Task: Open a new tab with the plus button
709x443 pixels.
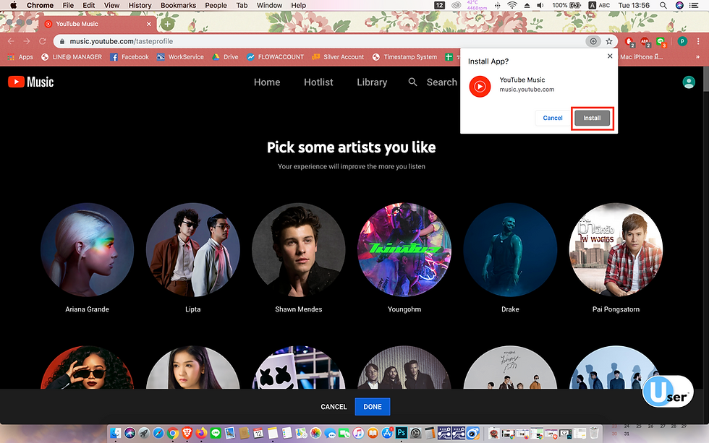Action: point(168,24)
